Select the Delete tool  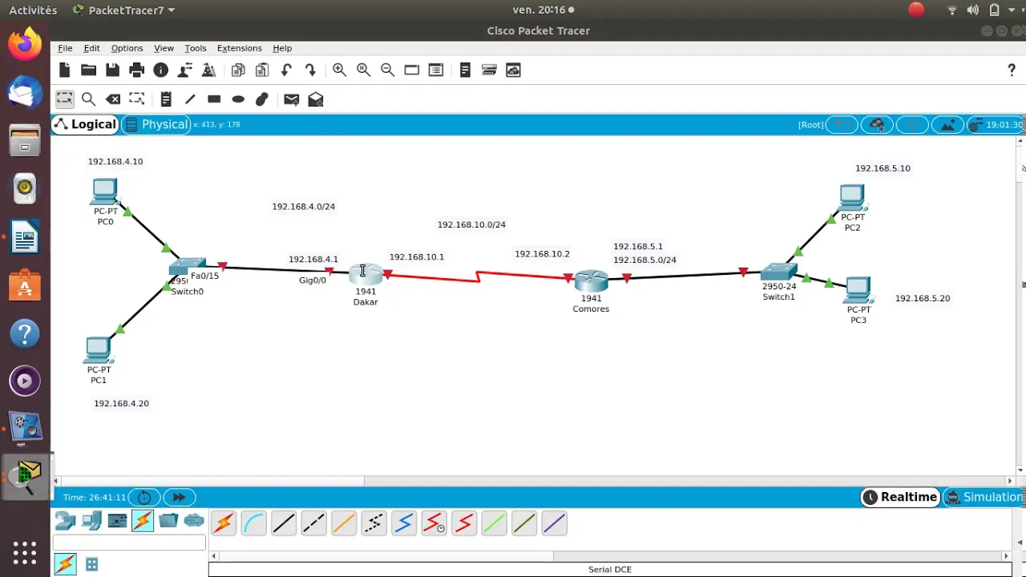click(x=113, y=99)
